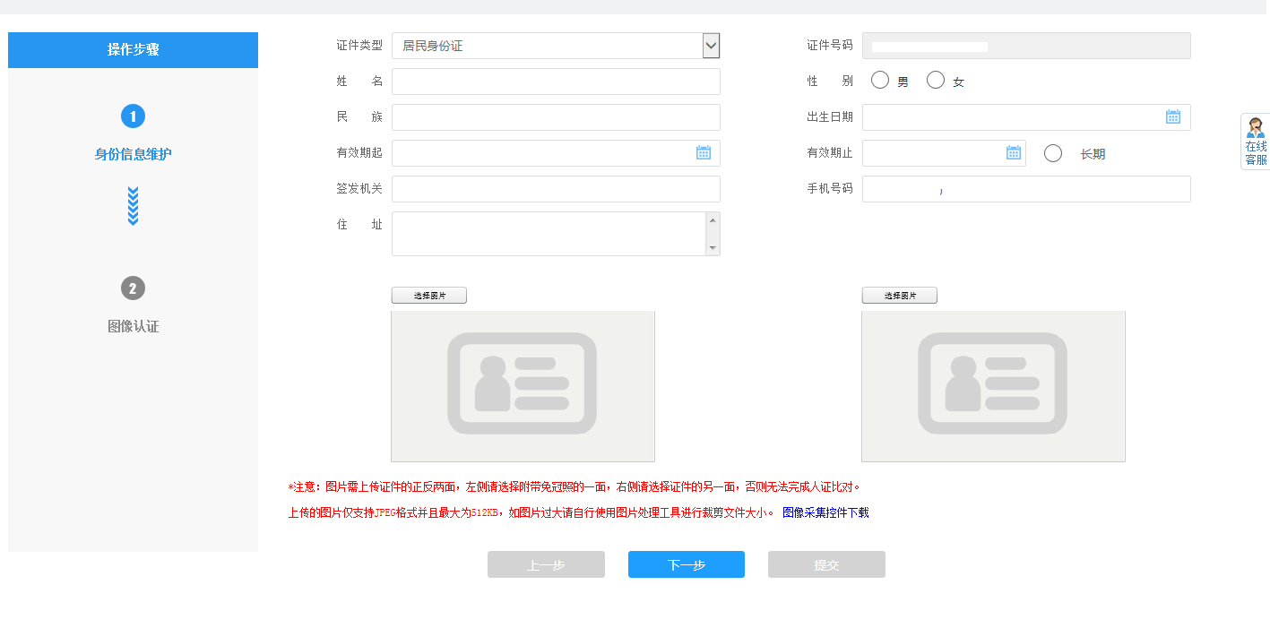Open the 有效期止 calendar picker icon
Viewport: 1270px width, 628px height.
(1014, 153)
